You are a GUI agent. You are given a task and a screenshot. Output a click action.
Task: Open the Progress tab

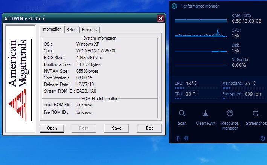pyautogui.click(x=90, y=30)
